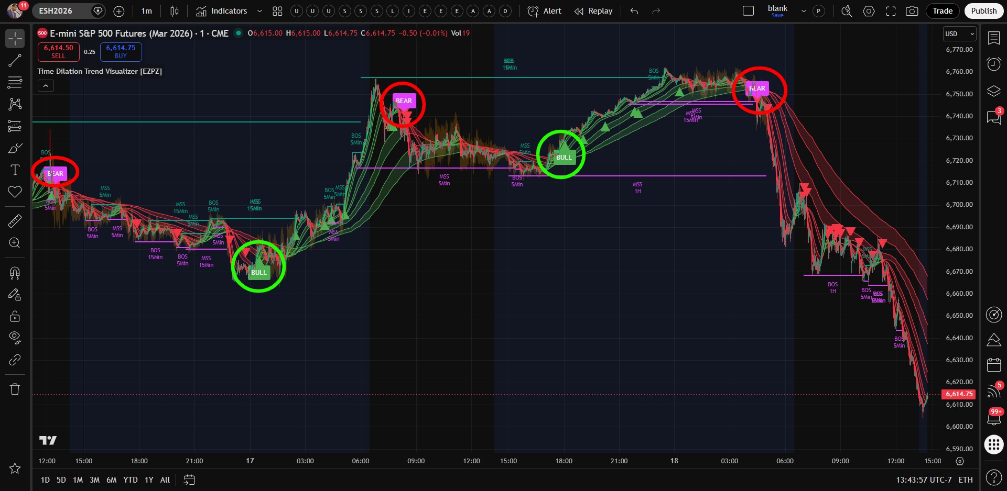This screenshot has height=491, width=1007.
Task: Expand the blank layout dropdown arrow
Action: pyautogui.click(x=803, y=11)
